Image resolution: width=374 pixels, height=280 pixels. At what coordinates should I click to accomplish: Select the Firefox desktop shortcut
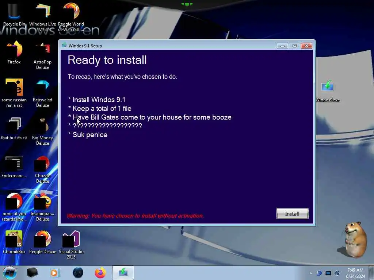(x=14, y=52)
